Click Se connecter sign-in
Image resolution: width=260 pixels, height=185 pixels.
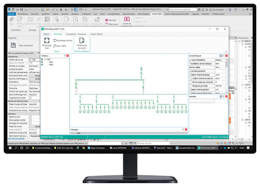tap(218, 10)
